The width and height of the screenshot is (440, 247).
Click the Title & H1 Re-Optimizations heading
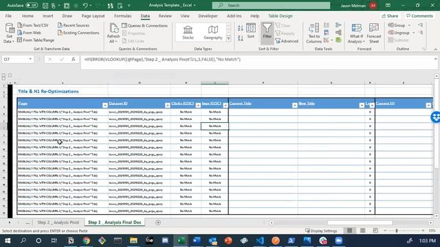pos(48,91)
